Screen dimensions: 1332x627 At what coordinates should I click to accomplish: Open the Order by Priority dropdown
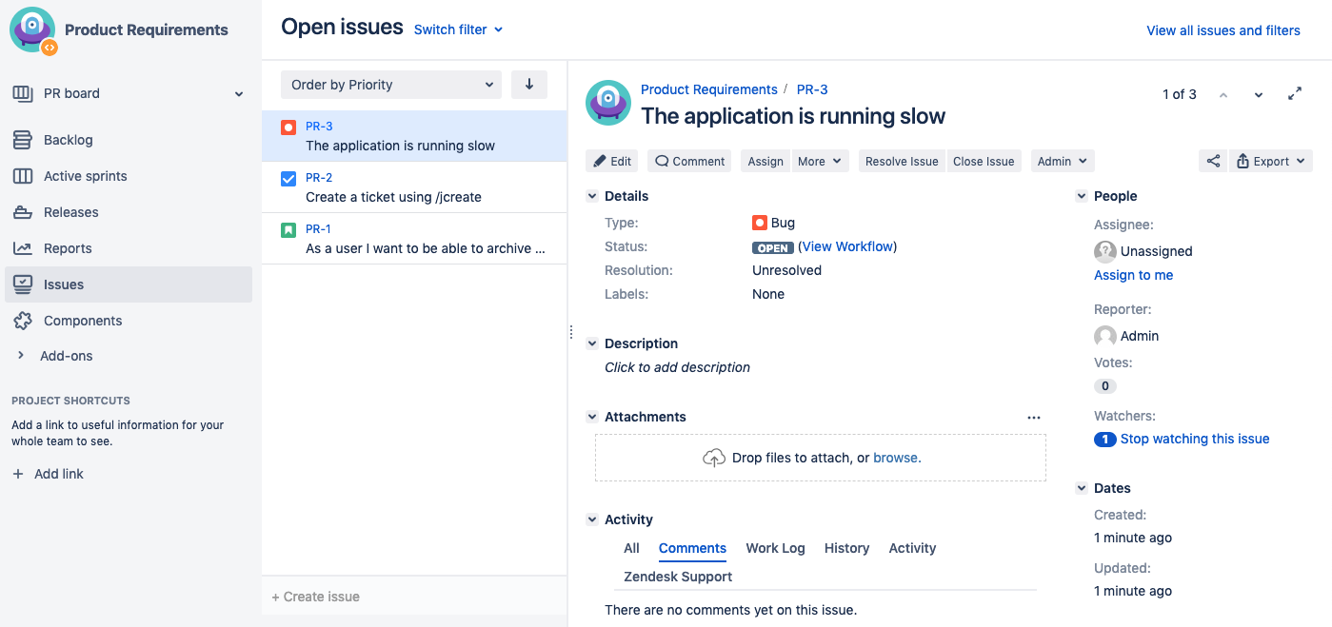pos(391,85)
